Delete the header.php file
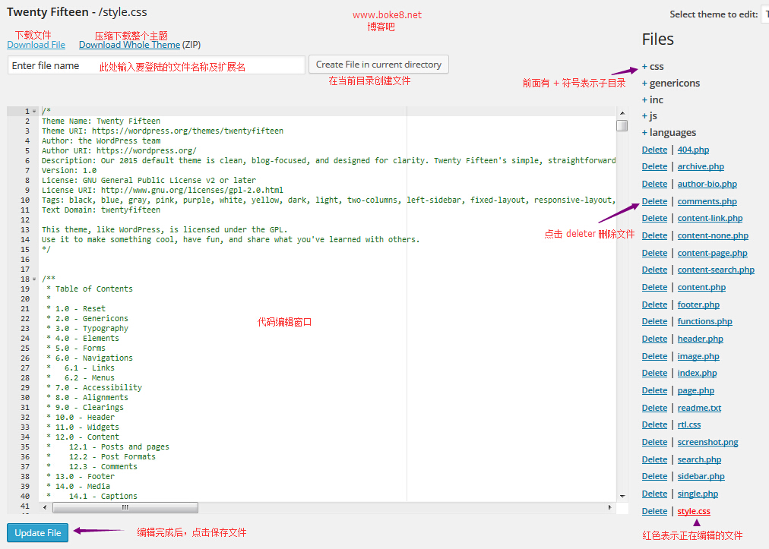This screenshot has height=549, width=769. pyautogui.click(x=654, y=339)
